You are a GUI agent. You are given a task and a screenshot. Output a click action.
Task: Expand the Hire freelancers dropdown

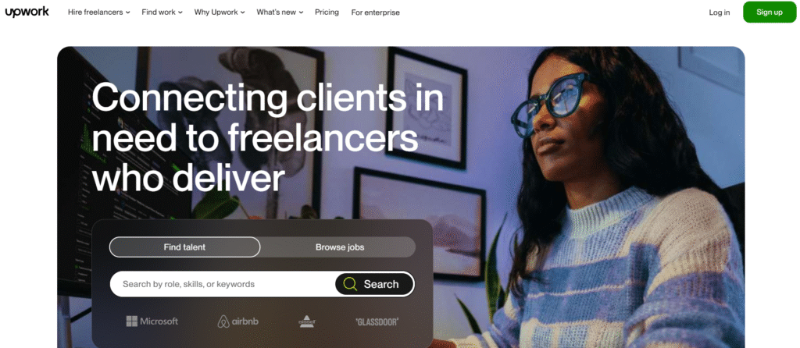point(99,12)
